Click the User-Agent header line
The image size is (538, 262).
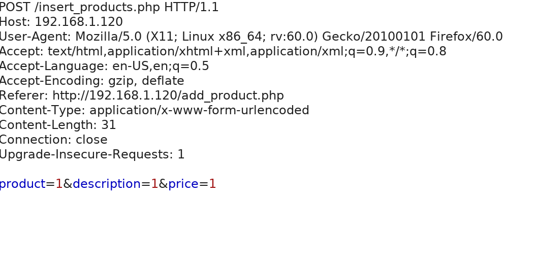click(x=251, y=37)
